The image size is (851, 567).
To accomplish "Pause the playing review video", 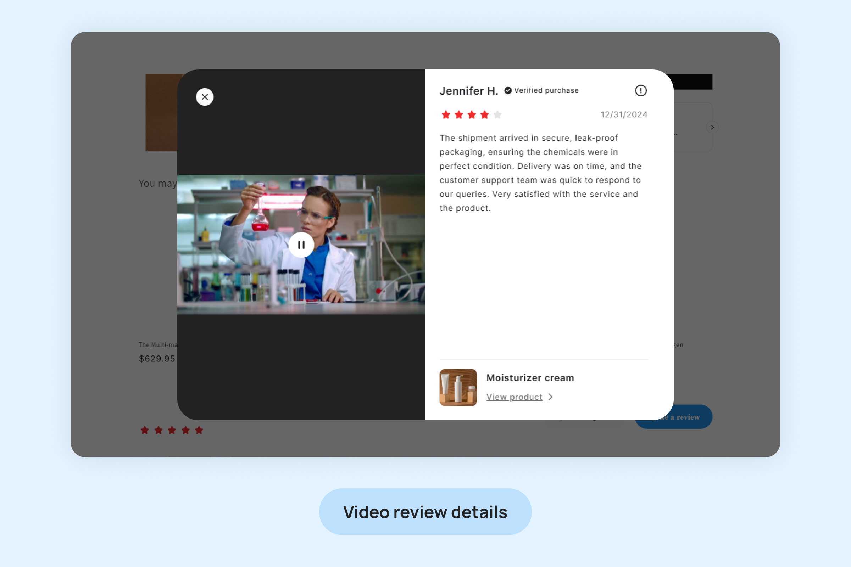I will coord(301,245).
